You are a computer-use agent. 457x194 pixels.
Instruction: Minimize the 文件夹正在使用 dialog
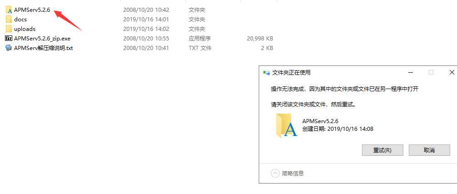coord(411,72)
